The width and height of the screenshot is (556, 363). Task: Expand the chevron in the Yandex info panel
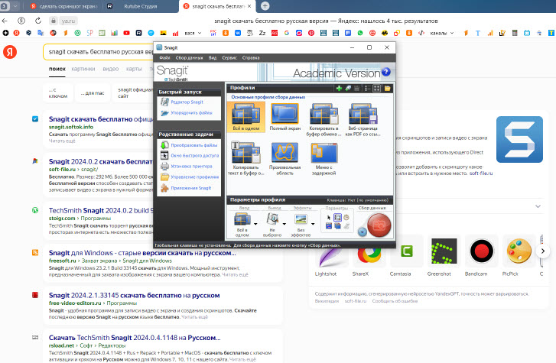(538, 206)
